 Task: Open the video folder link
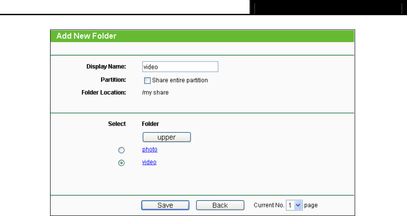point(149,162)
